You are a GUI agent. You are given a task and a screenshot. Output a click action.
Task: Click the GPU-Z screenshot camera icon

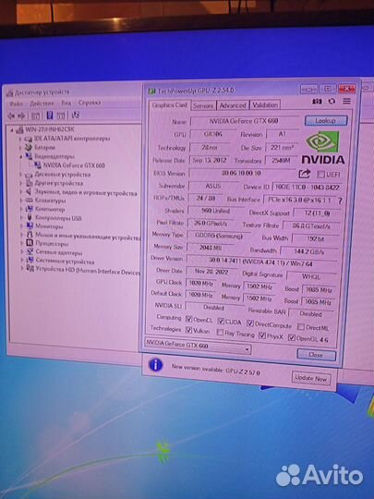[x=317, y=102]
